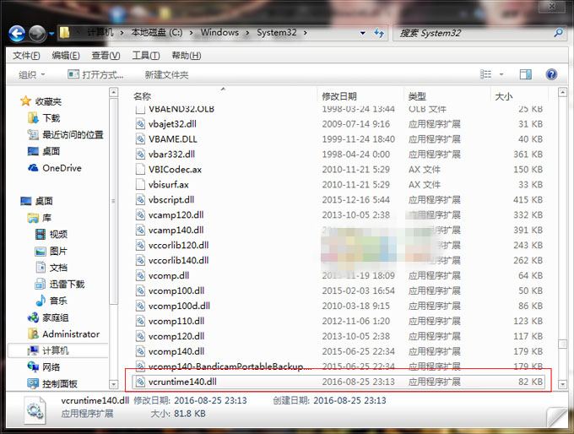Change view using the view mode icon
Viewport: 574px width, 434px height.
point(485,74)
